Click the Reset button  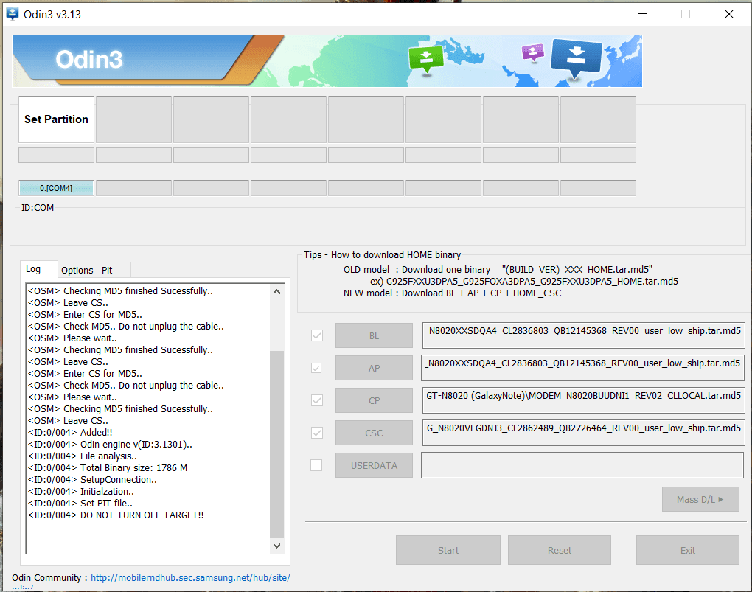tap(559, 550)
